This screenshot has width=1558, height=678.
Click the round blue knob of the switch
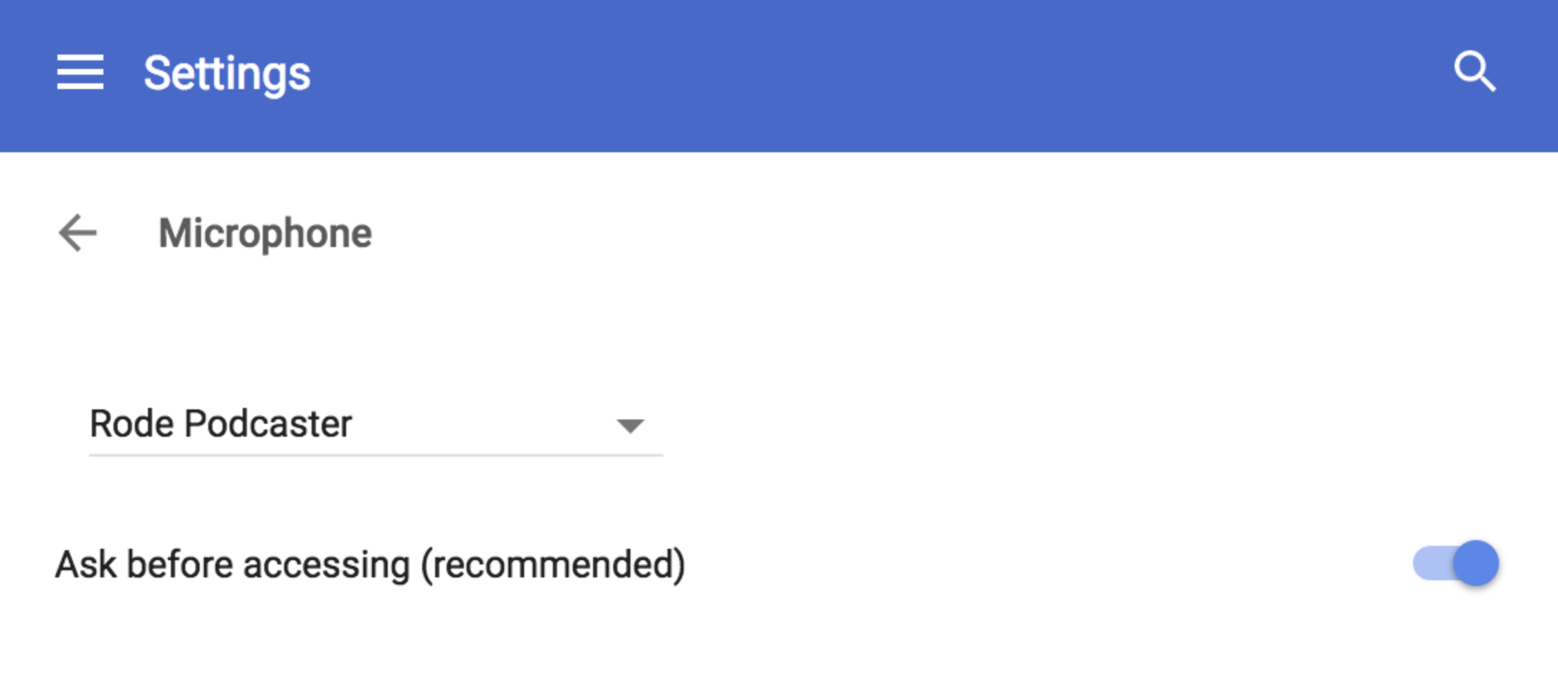pyautogui.click(x=1475, y=563)
